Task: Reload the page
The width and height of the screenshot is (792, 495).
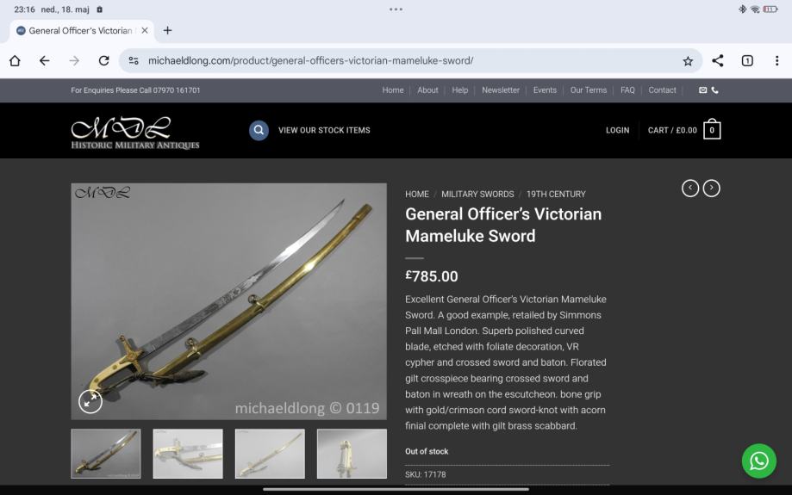Action: 103,60
